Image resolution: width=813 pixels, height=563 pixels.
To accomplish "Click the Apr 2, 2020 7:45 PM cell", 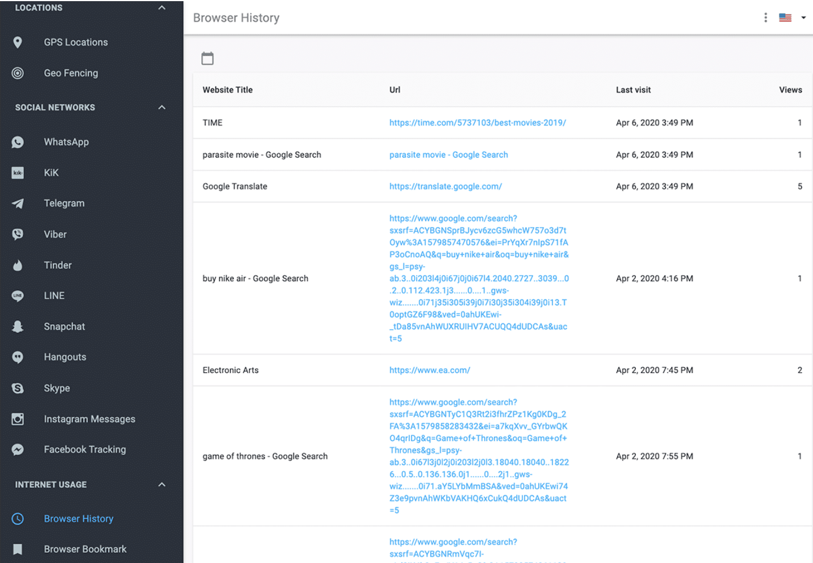I will tap(655, 370).
